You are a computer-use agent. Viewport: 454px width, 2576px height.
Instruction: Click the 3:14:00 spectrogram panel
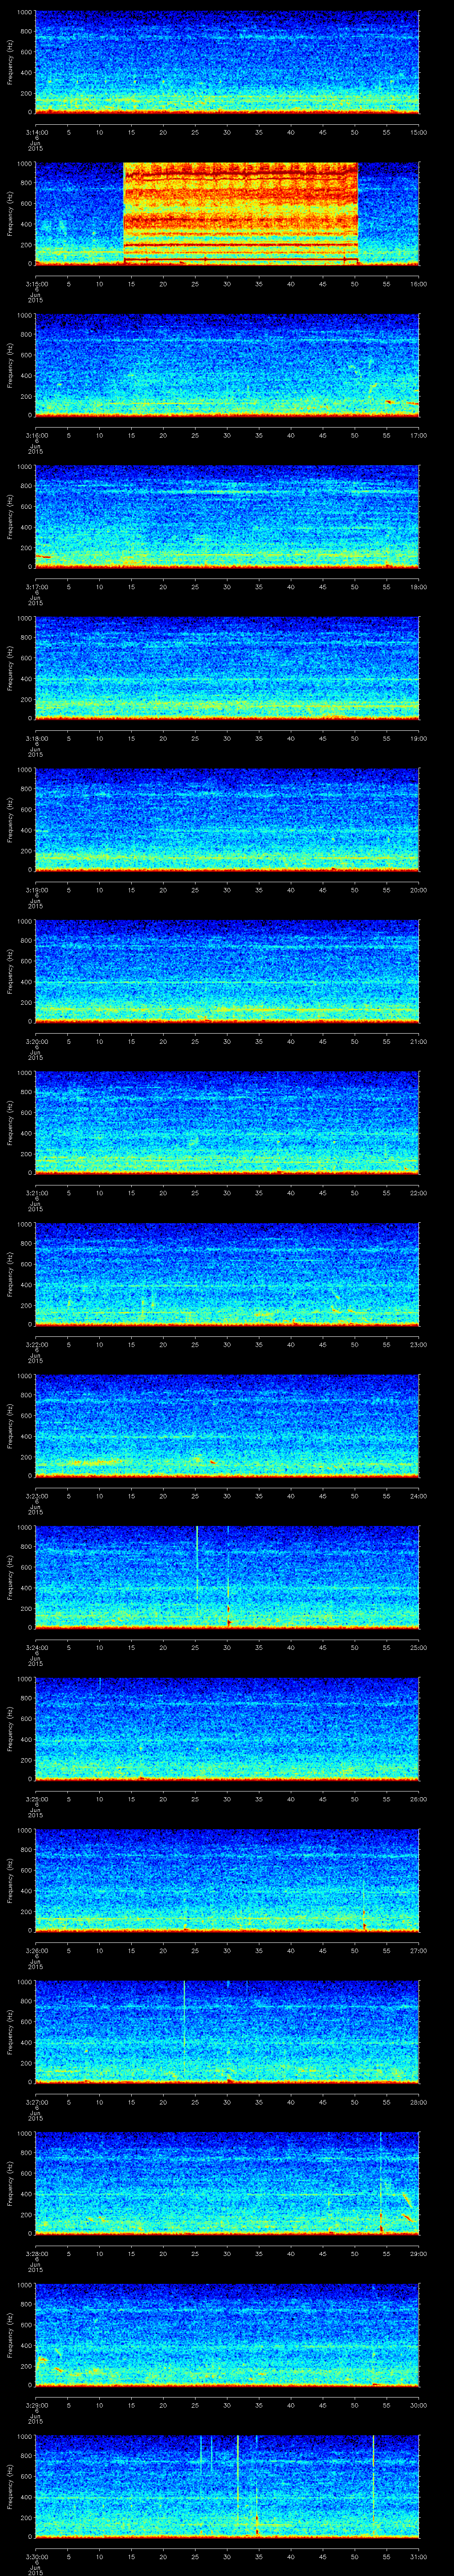pos(227,62)
